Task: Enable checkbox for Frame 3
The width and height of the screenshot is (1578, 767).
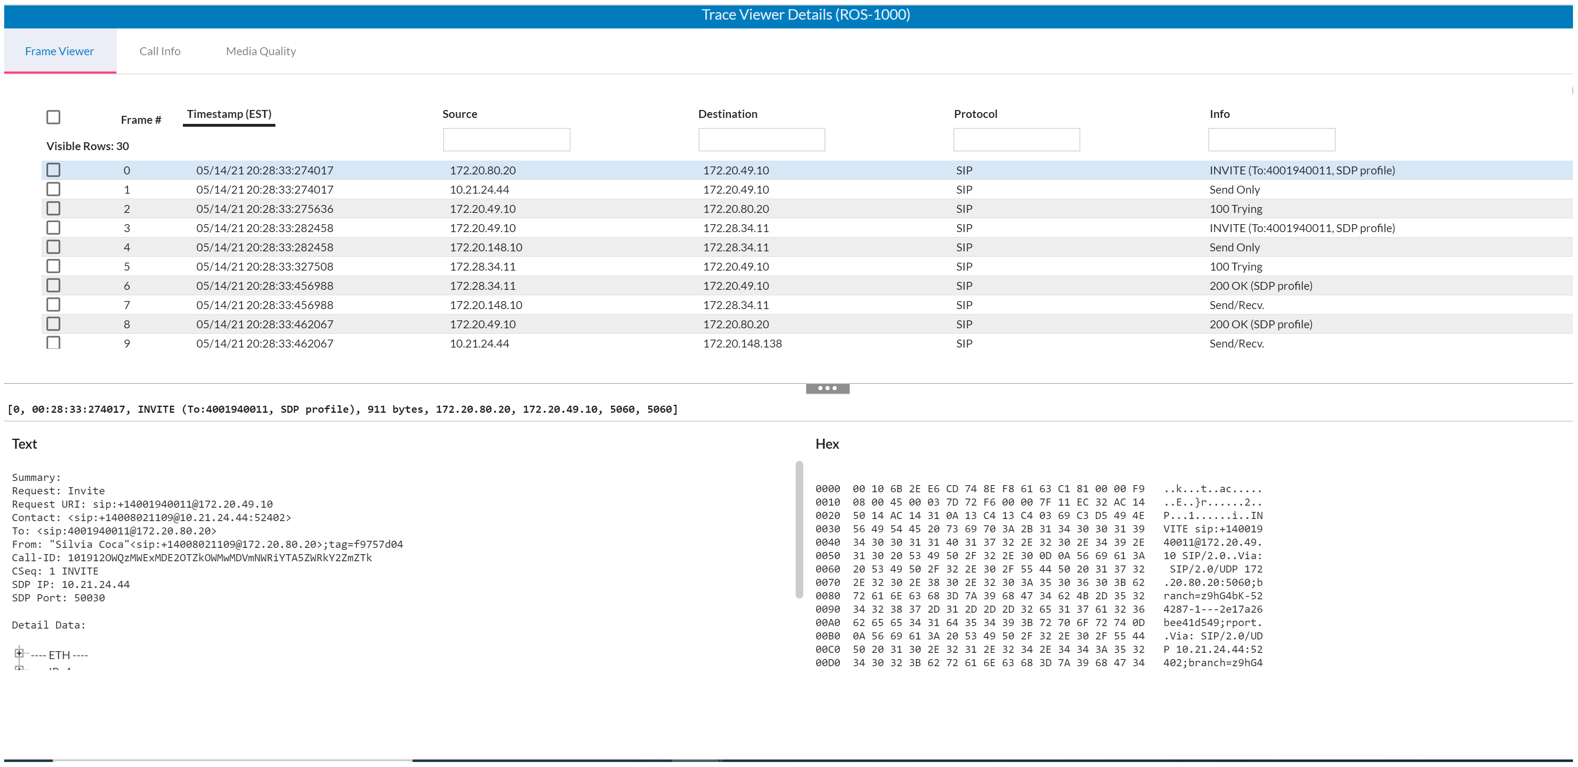Action: [x=54, y=227]
